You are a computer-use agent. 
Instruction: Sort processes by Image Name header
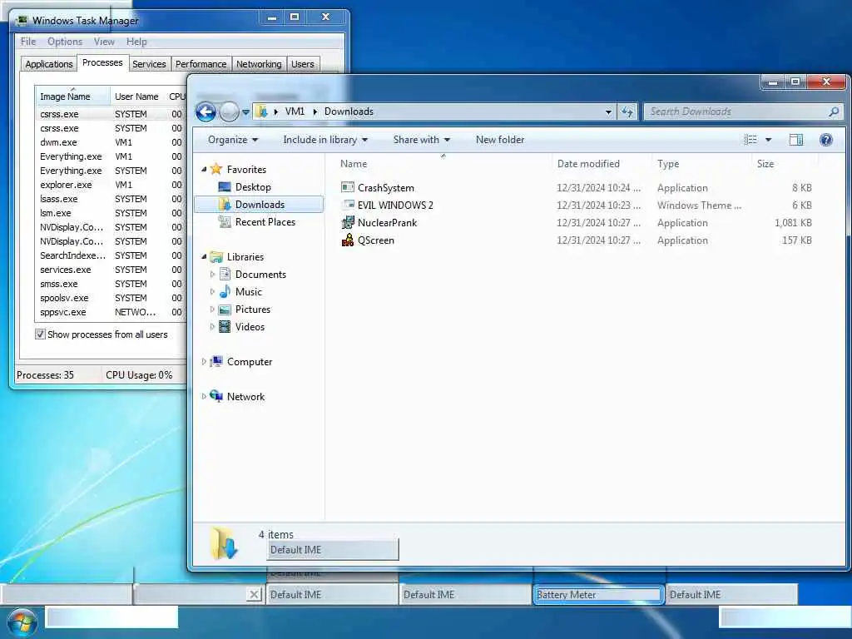click(x=72, y=97)
